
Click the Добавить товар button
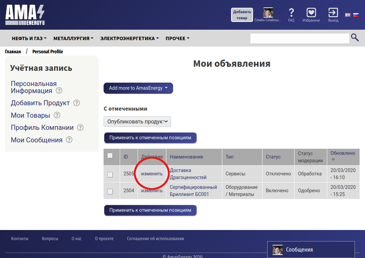click(242, 15)
